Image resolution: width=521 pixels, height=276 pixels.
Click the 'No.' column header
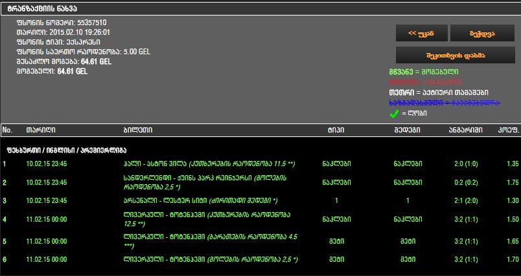(7, 130)
